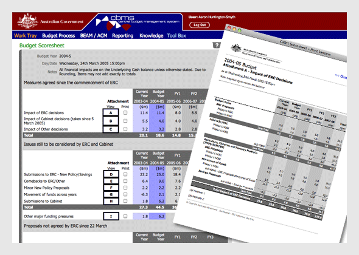The image size is (359, 255).
Task: Tick print checkbox for Minor New Policy Proposals
Action: tap(125, 188)
